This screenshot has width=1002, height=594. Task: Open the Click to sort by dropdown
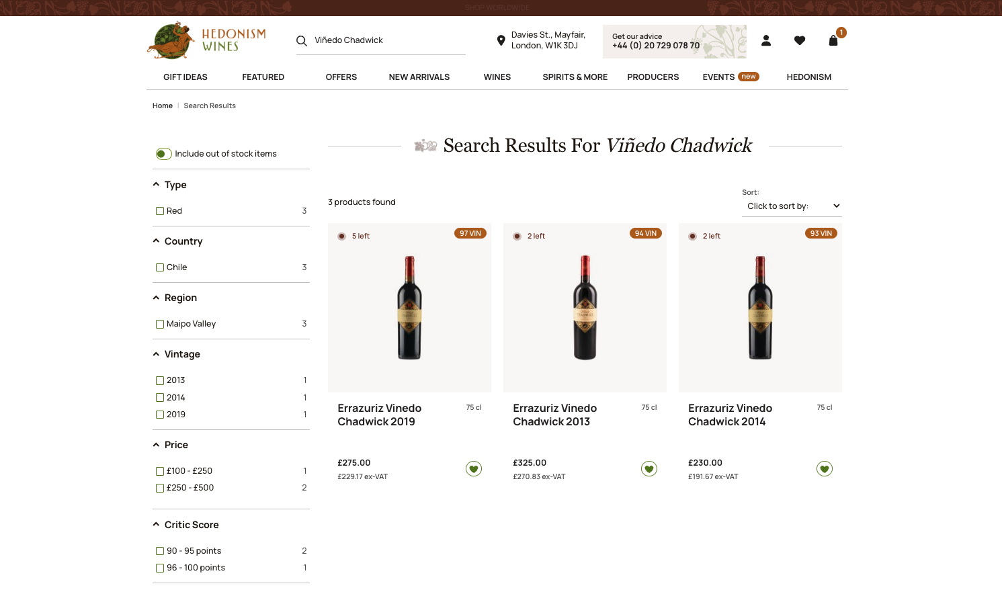(x=792, y=206)
